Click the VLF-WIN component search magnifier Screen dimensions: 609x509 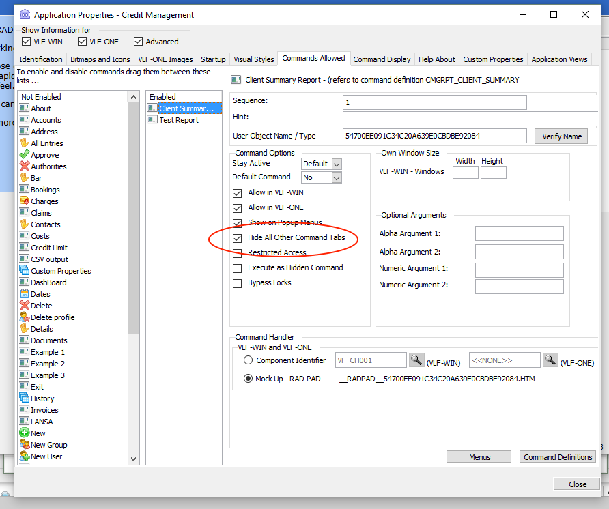point(416,360)
